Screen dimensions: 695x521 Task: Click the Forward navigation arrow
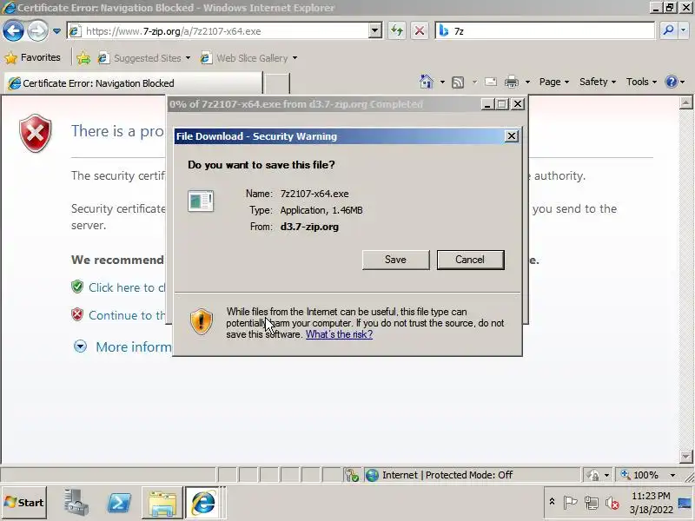(37, 31)
